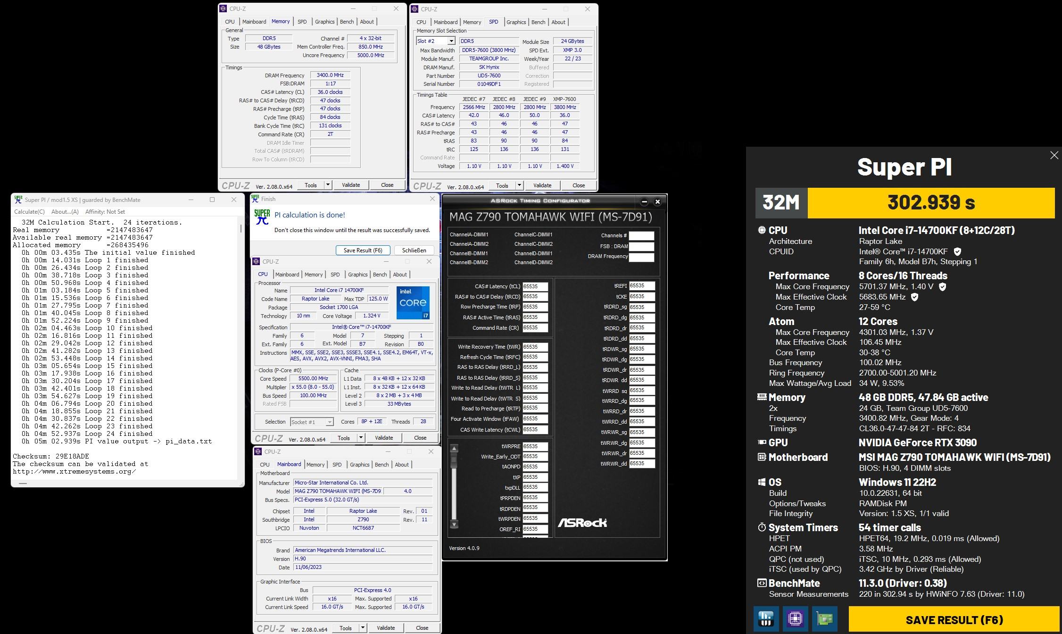
Task: Click the Motherboard section icon in BenchMate
Action: click(x=762, y=457)
